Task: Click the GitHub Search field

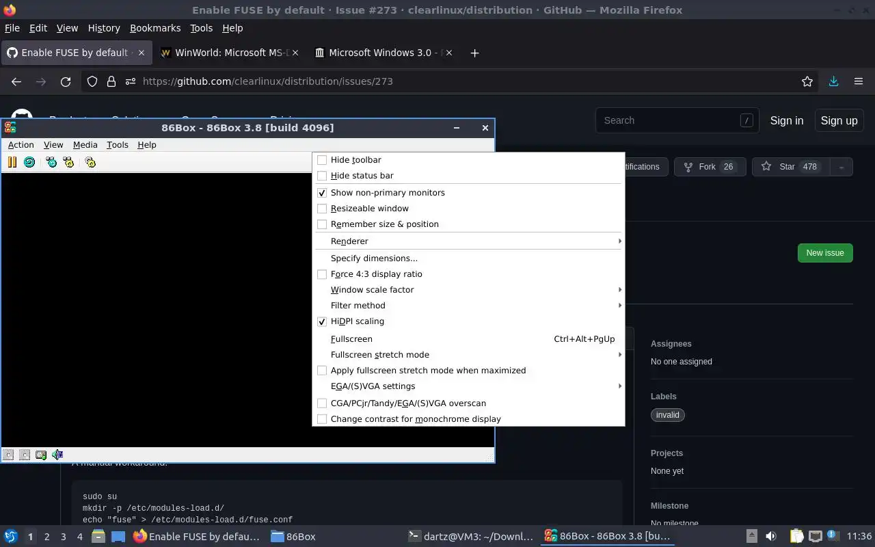Action: click(677, 120)
